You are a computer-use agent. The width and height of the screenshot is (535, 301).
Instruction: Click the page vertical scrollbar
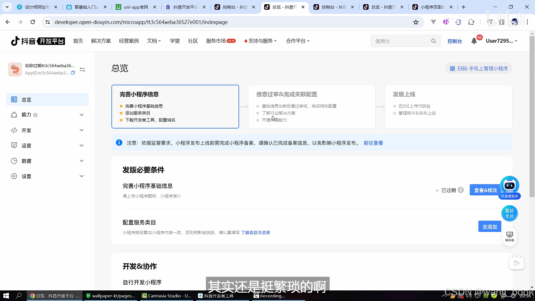tap(532, 117)
